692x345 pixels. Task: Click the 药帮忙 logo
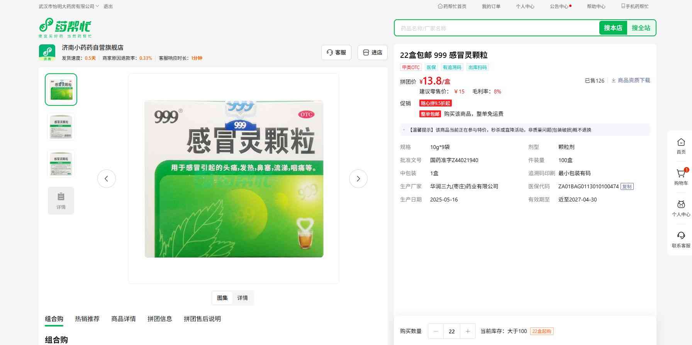[65, 27]
